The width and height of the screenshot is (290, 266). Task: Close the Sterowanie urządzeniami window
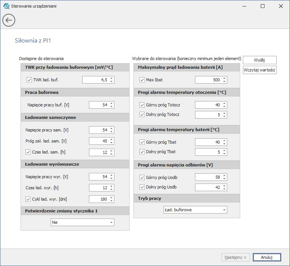[x=281, y=6]
